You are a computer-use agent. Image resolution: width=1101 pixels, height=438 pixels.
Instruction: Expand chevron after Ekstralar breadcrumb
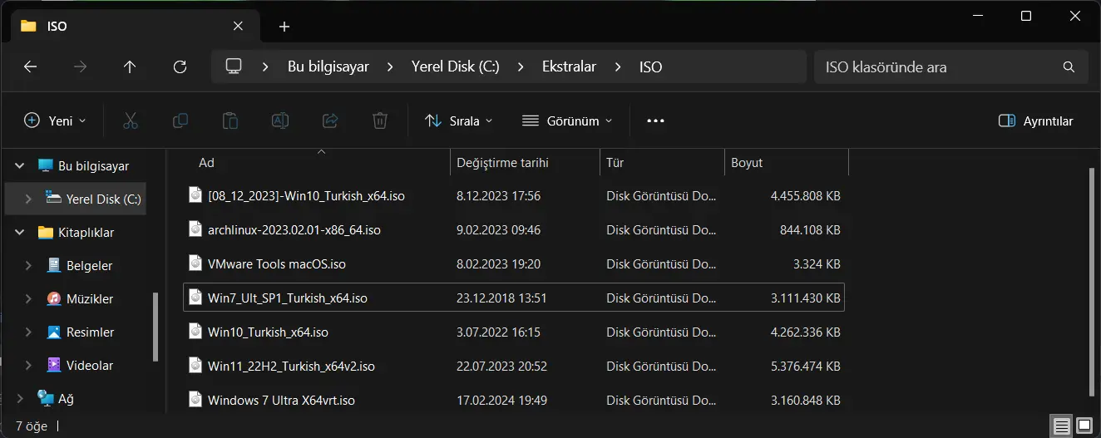[617, 66]
